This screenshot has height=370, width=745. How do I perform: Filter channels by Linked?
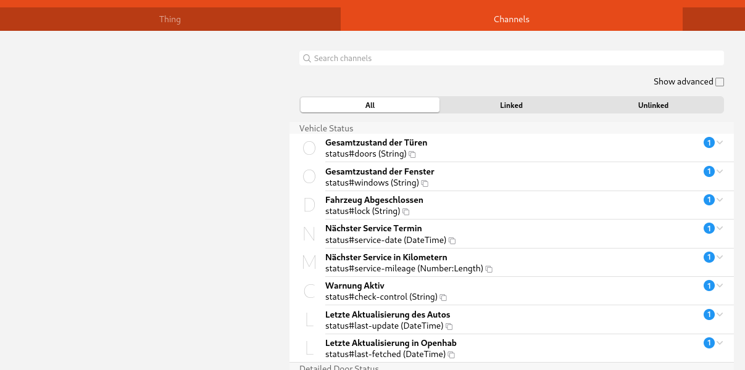point(511,105)
